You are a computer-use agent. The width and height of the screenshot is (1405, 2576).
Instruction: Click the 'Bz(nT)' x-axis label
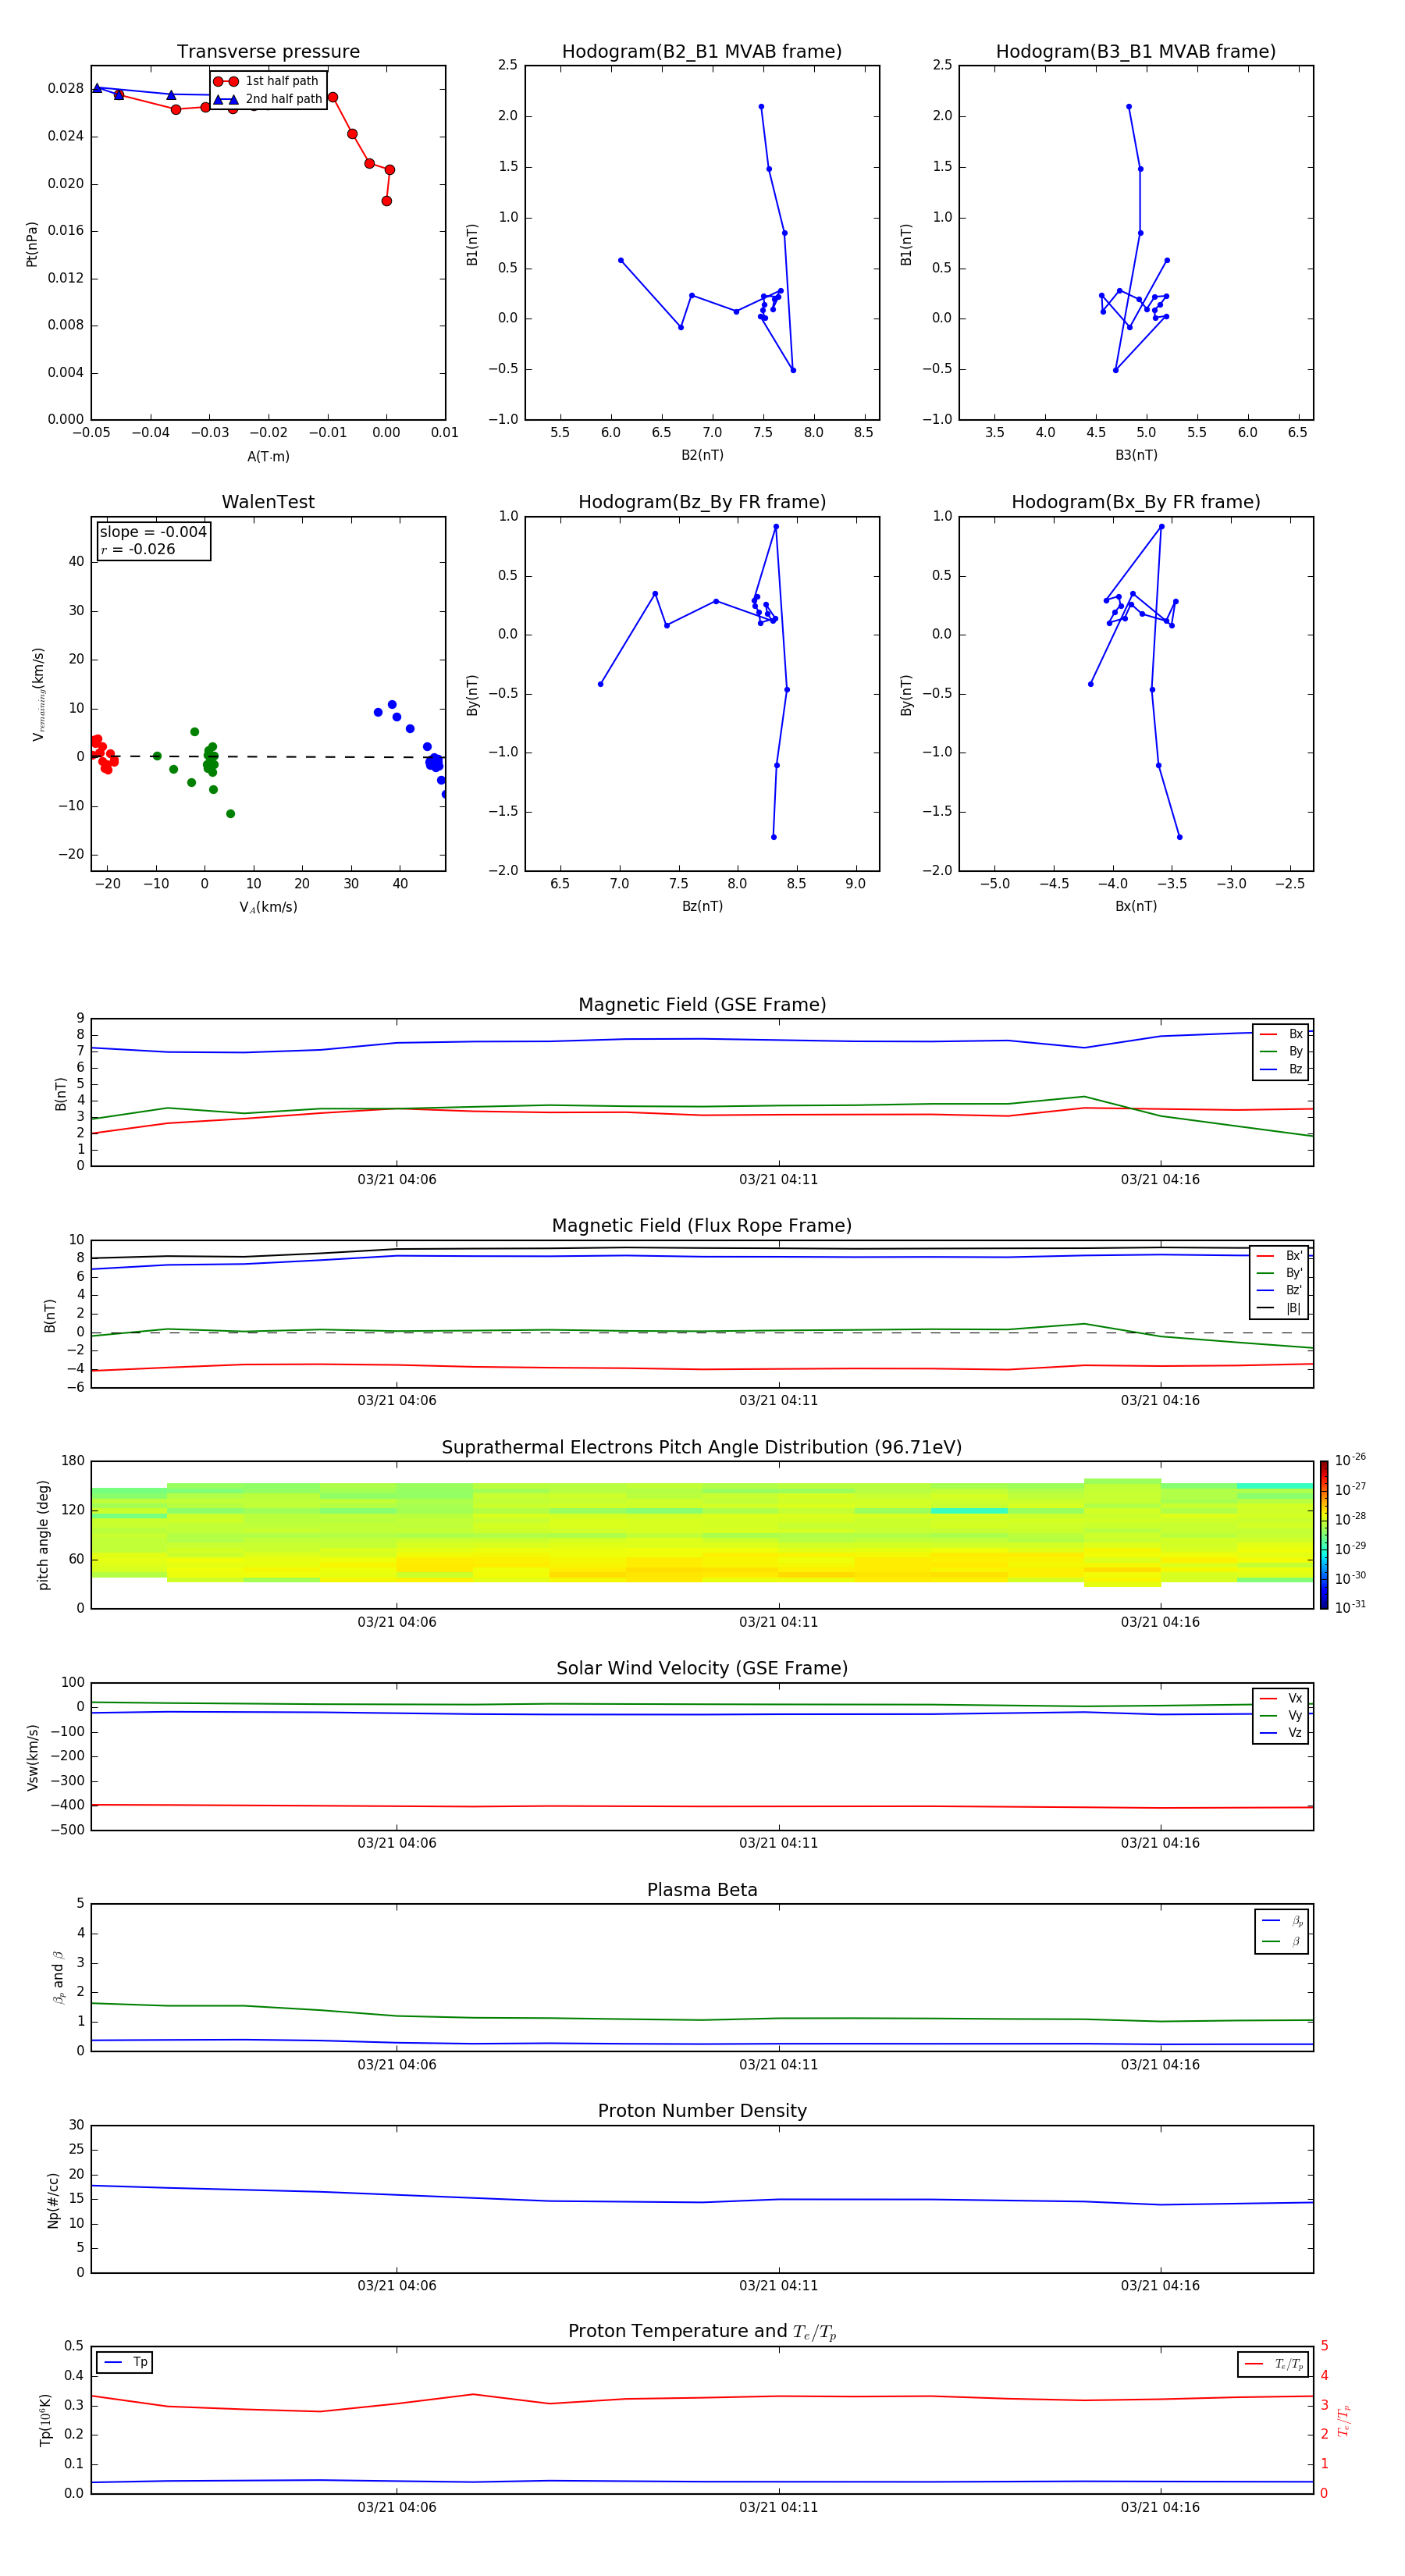tap(702, 906)
